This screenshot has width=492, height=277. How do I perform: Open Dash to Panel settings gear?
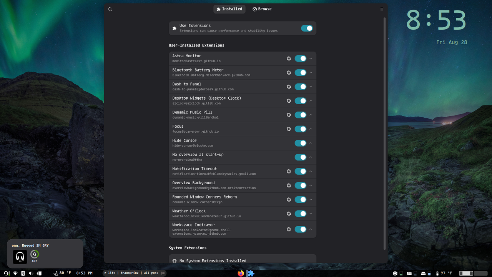[289, 87]
